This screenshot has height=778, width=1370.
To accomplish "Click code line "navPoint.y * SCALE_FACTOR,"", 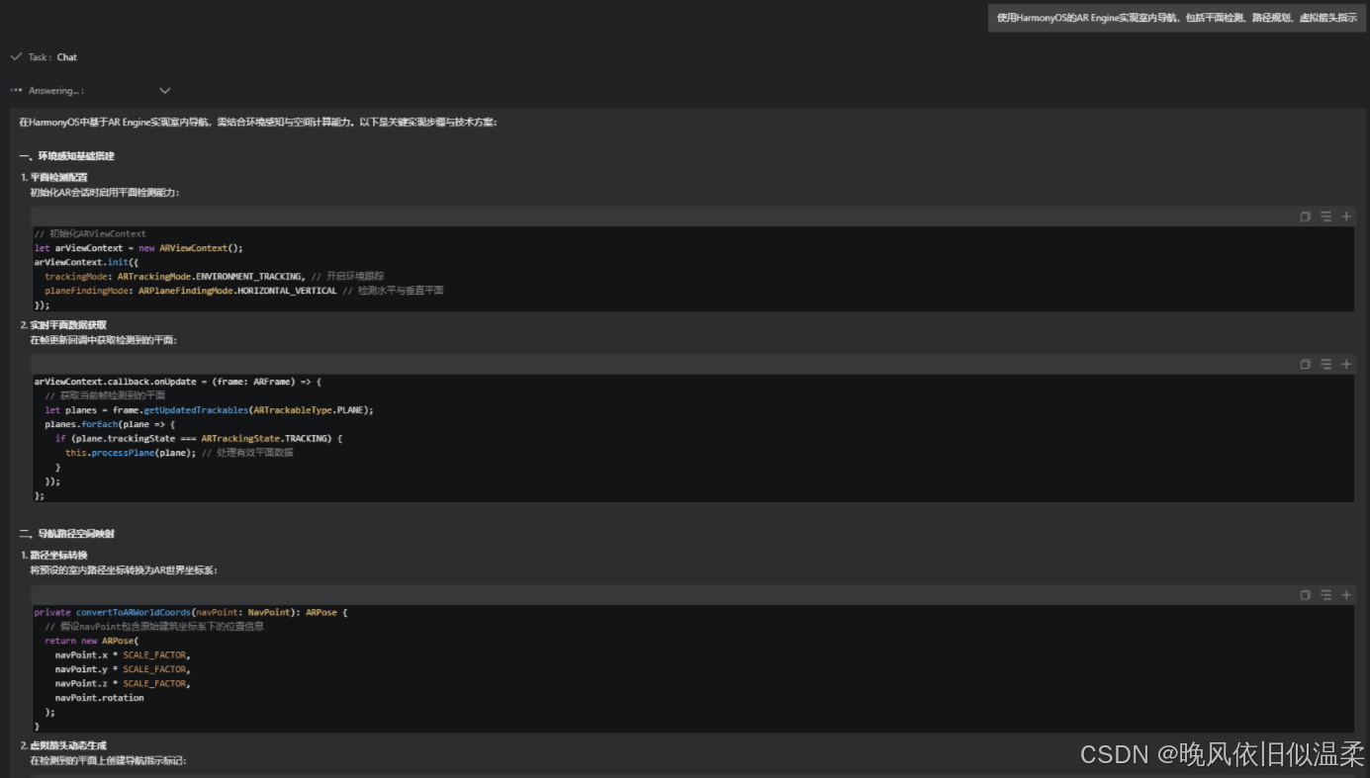I will pyautogui.click(x=123, y=669).
